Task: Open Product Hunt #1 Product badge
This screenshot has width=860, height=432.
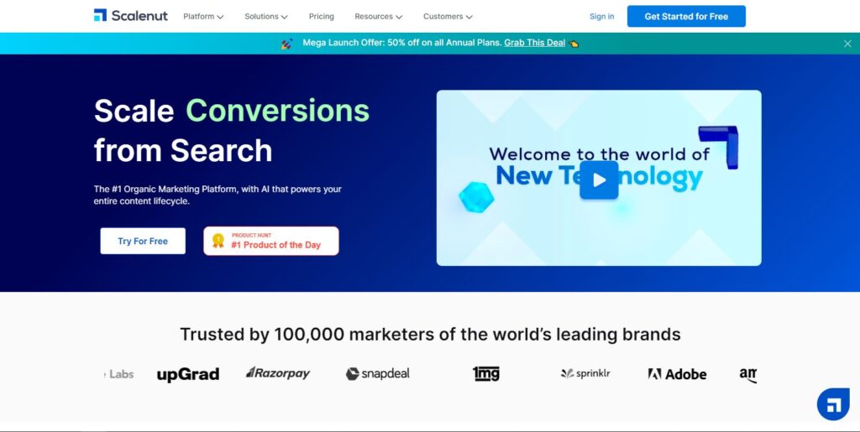Action: (x=271, y=241)
